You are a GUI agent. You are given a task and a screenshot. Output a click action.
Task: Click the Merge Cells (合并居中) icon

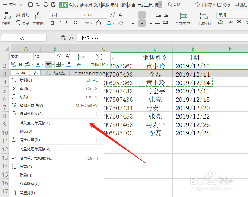coord(184,16)
